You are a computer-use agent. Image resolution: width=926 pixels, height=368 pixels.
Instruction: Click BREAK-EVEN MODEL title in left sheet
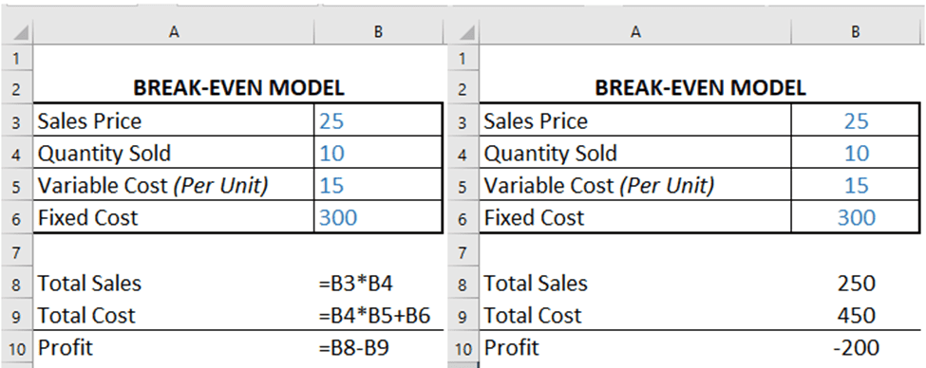click(238, 88)
